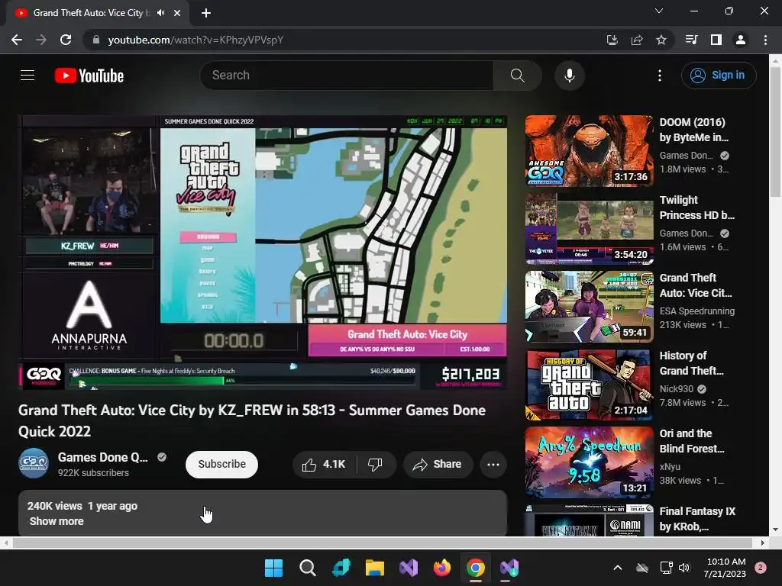
Task: Open Twilight Princess HD video title
Action: pyautogui.click(x=696, y=208)
